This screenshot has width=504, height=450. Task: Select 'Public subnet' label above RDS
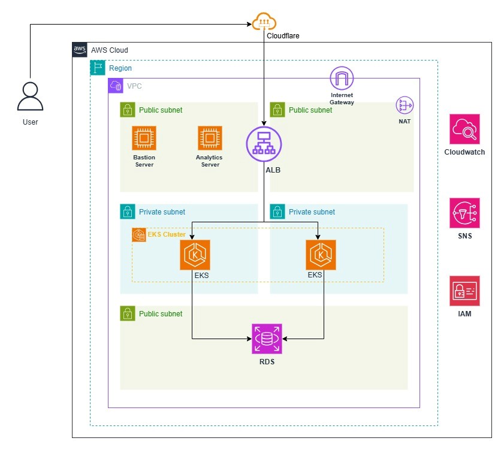(161, 314)
